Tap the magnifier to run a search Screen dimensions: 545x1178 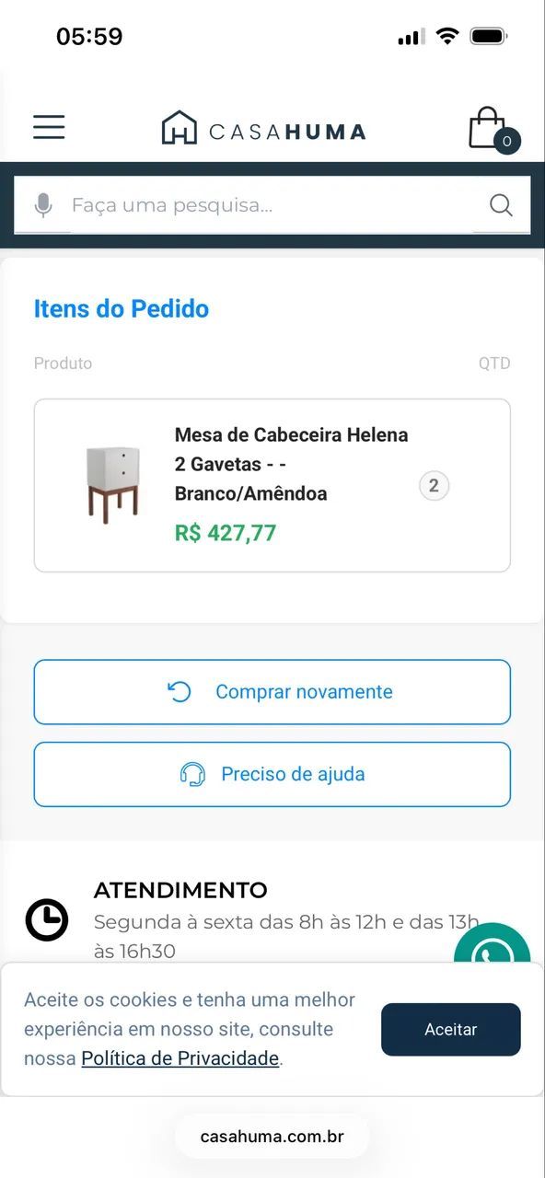click(501, 204)
